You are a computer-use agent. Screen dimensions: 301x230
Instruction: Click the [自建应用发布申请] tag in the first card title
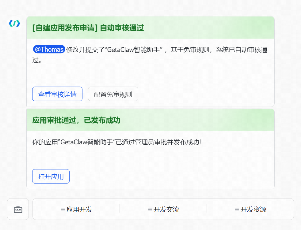[x=65, y=28]
